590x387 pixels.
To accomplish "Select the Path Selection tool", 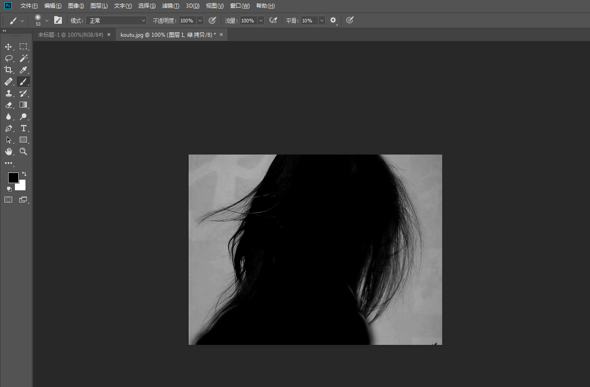I will [x=9, y=140].
